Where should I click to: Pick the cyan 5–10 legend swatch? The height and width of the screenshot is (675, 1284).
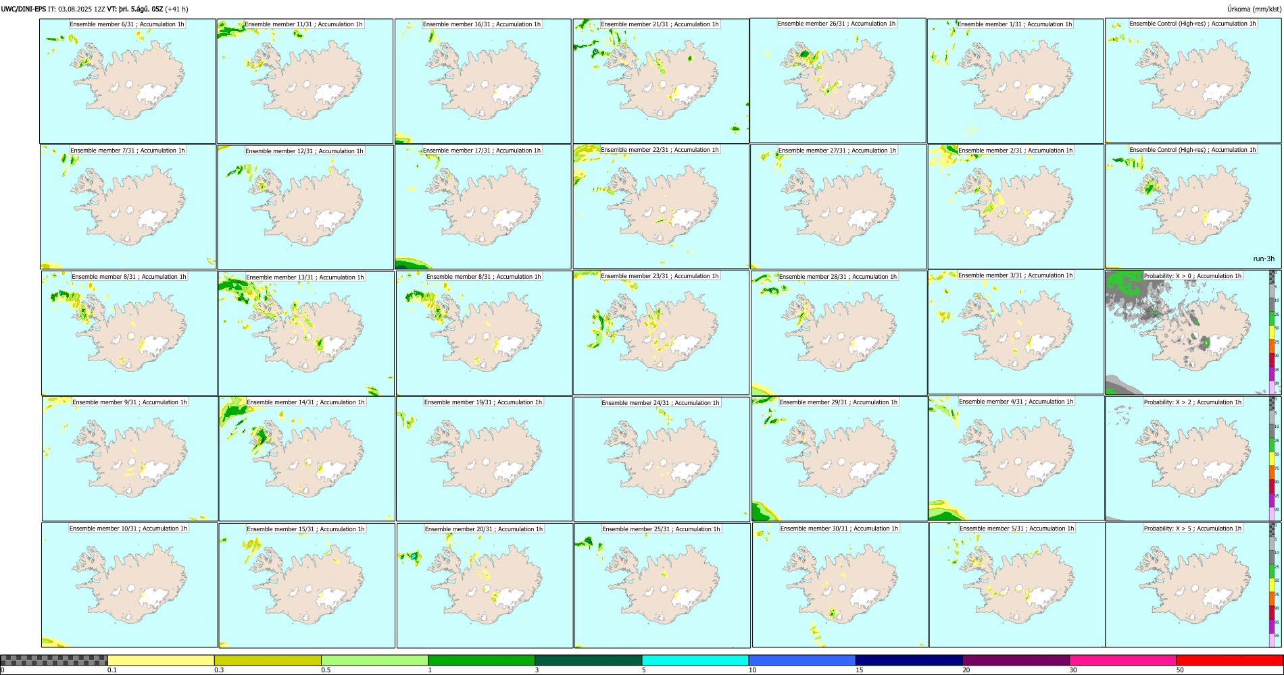[695, 660]
